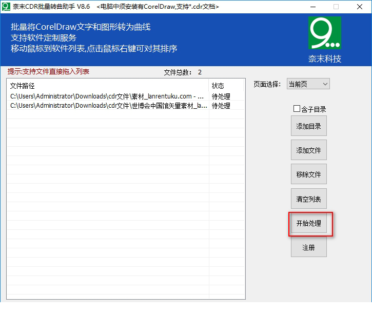Click the 文件路径 column header
372x314 pixels.
point(23,86)
